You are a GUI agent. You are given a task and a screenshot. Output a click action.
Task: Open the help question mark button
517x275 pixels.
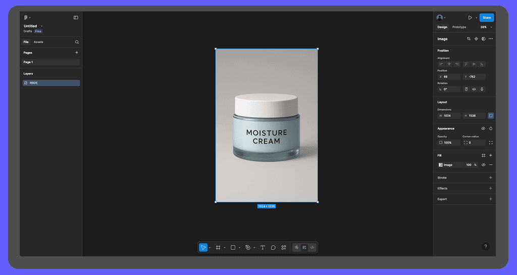[485, 246]
